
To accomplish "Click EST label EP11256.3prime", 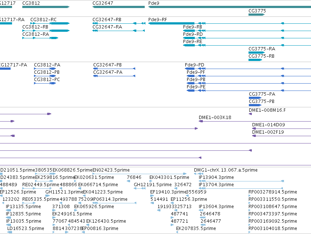I will (x=189, y=199).
